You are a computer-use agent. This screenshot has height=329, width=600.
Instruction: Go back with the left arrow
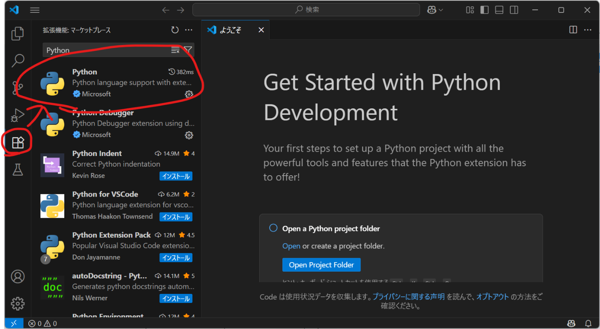click(166, 10)
